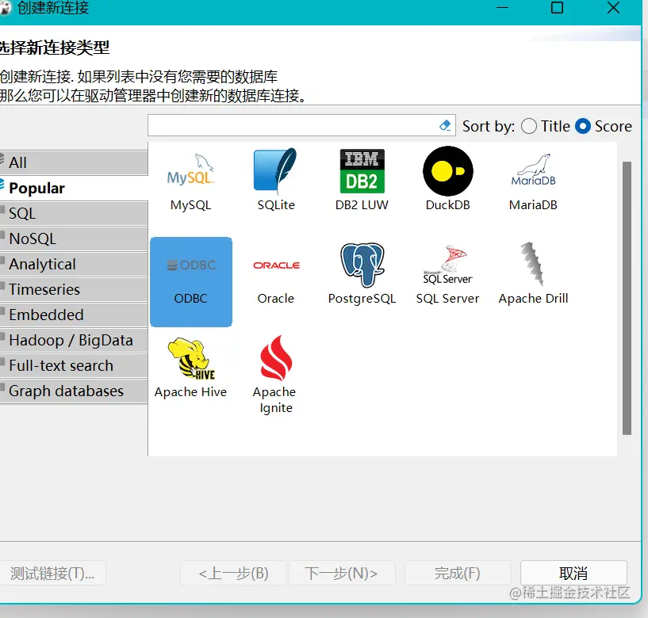
Task: Click the 完成(F) finish button
Action: [x=458, y=573]
